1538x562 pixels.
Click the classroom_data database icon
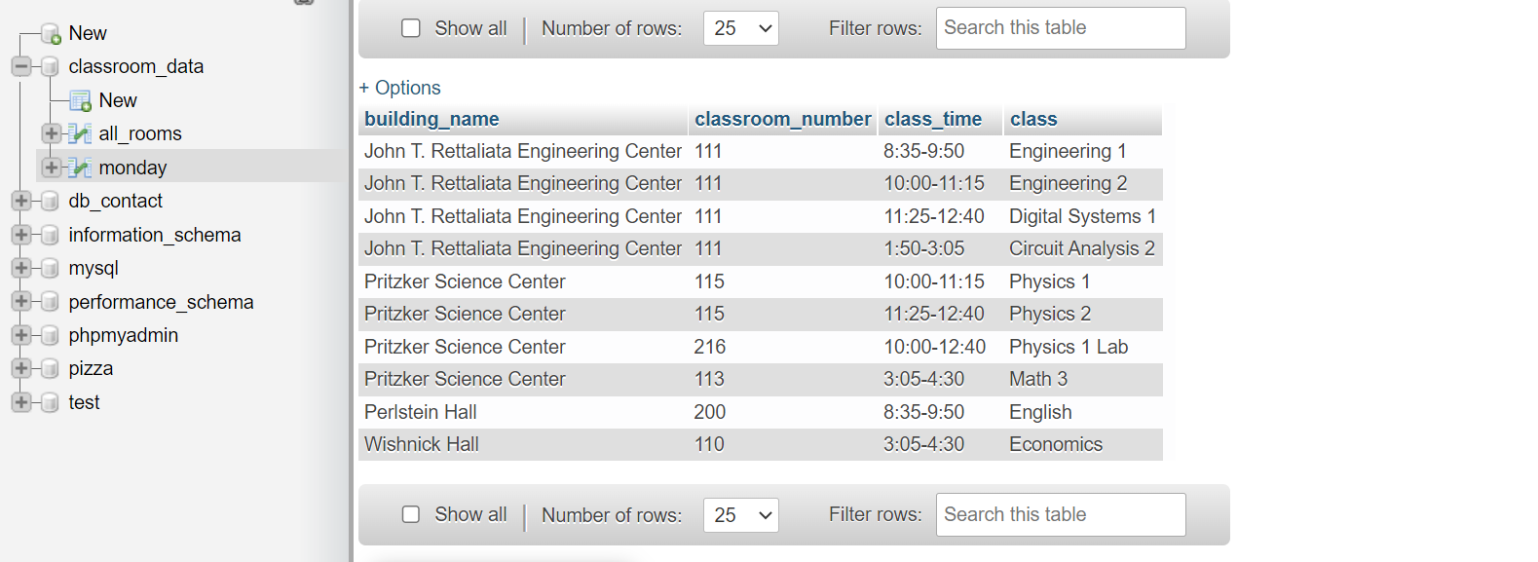tap(48, 66)
